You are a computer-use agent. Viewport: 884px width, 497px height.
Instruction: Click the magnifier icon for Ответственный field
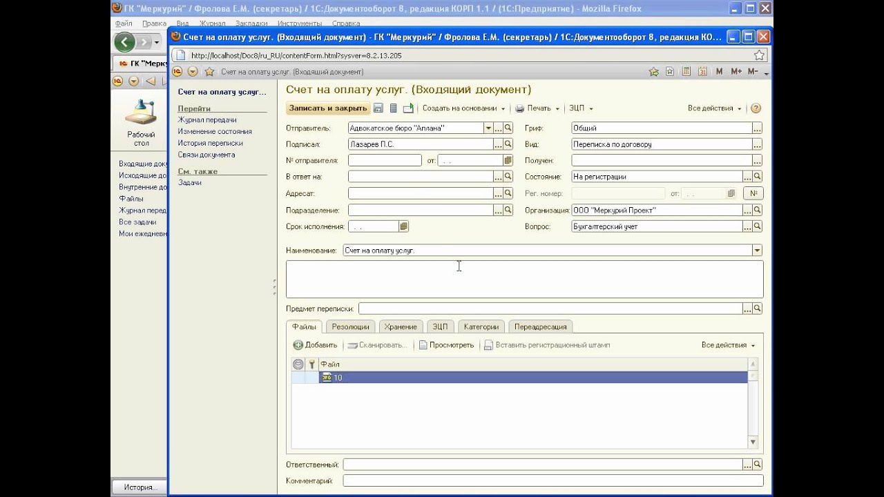click(x=758, y=465)
